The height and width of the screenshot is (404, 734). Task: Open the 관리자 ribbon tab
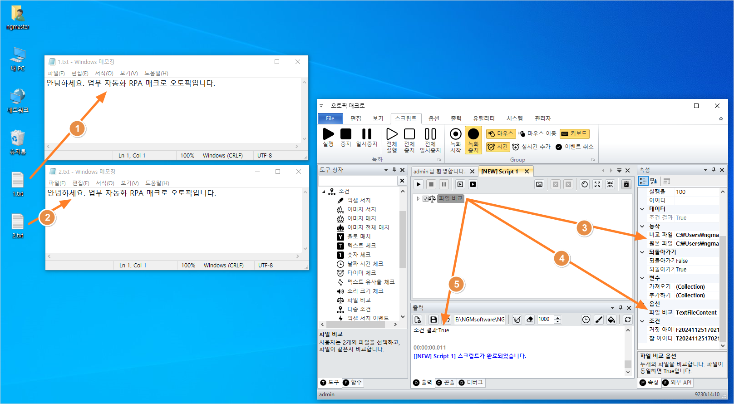(x=543, y=118)
